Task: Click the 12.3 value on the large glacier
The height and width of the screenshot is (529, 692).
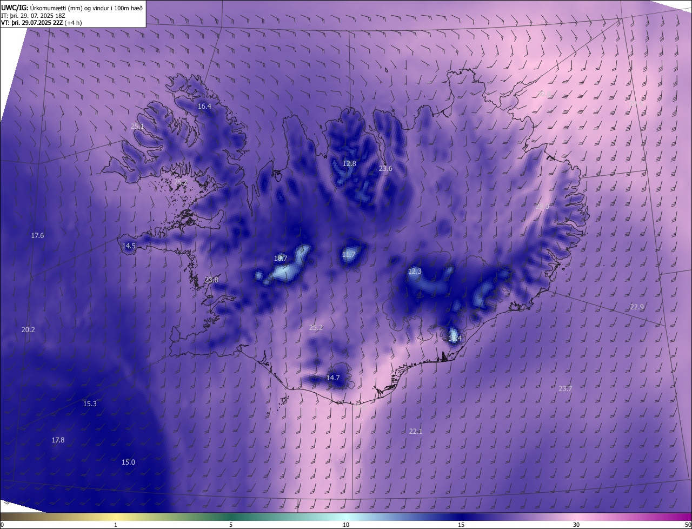Action: (x=415, y=272)
